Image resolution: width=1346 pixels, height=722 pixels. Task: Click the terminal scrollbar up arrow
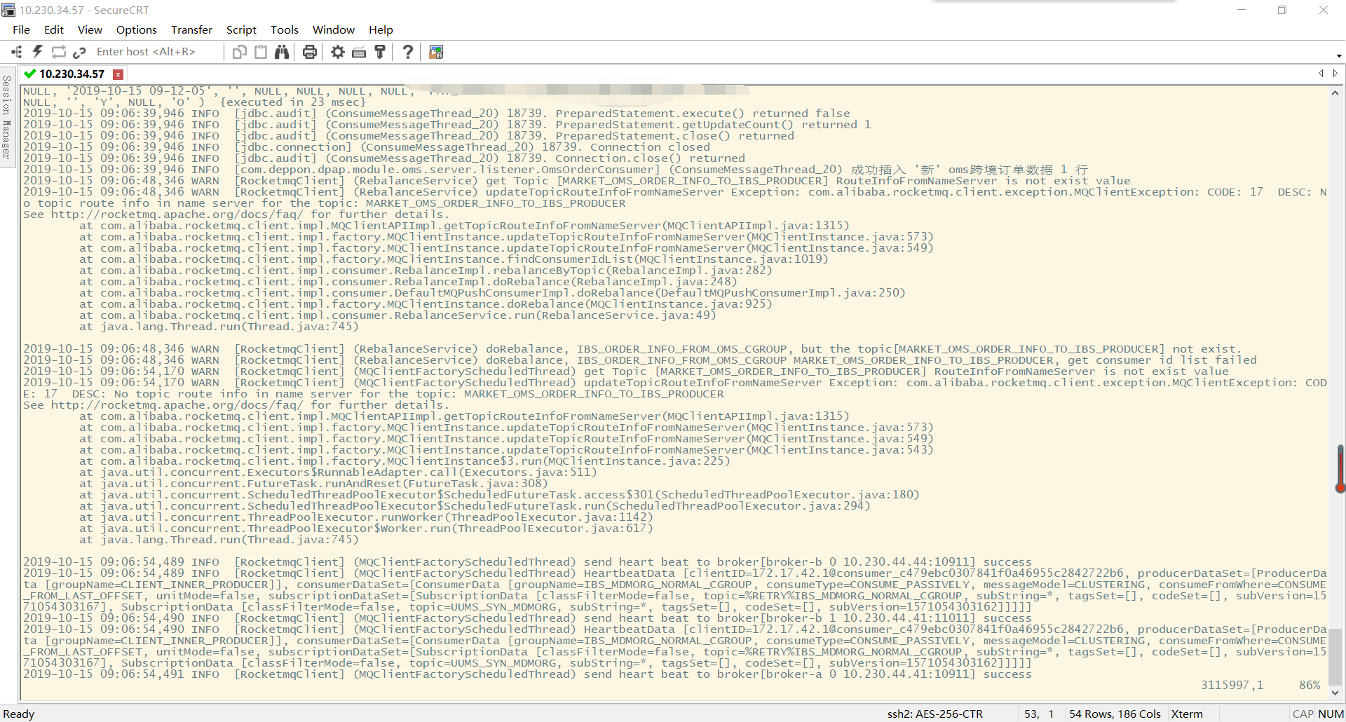pyautogui.click(x=1335, y=93)
